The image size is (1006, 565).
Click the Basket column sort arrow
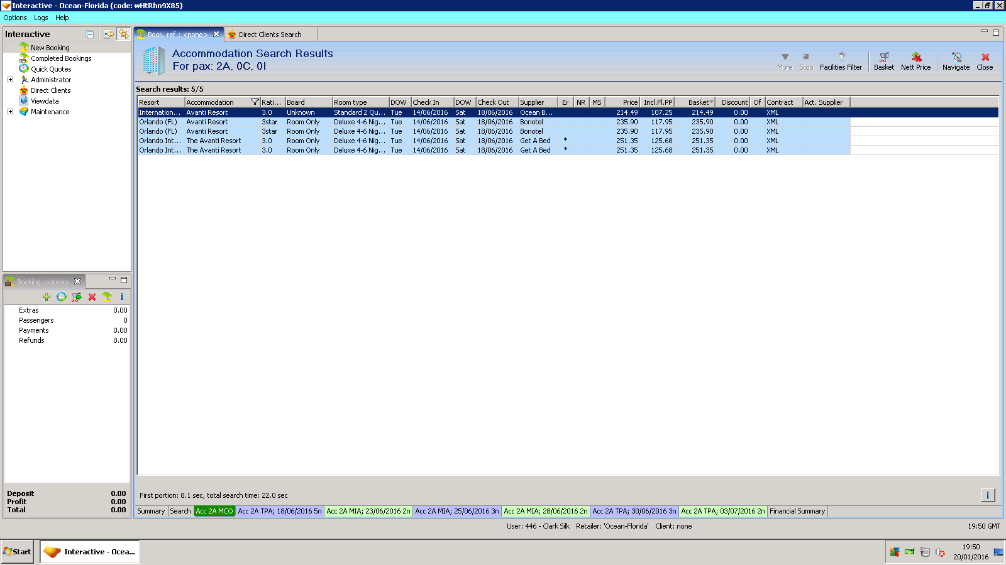(711, 102)
